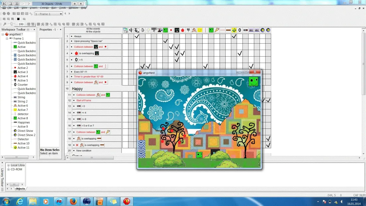The width and height of the screenshot is (366, 206).
Task: Select the yellow smiley Active 7 column header icon
Action: pos(200,30)
